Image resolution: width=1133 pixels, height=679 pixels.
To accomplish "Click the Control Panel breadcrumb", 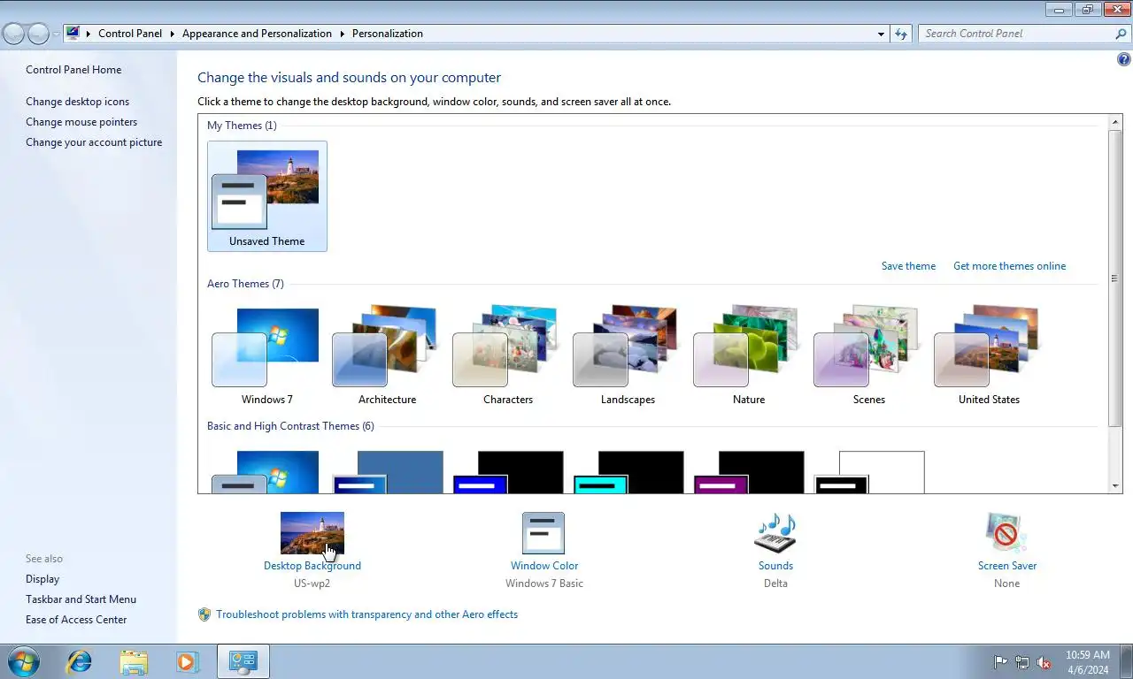I will pyautogui.click(x=130, y=34).
